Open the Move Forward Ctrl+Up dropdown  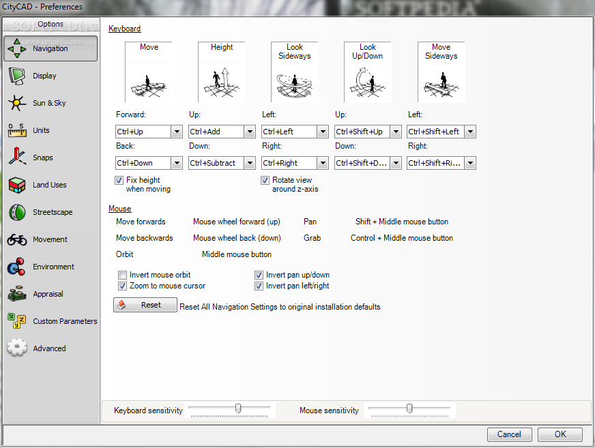(x=177, y=132)
